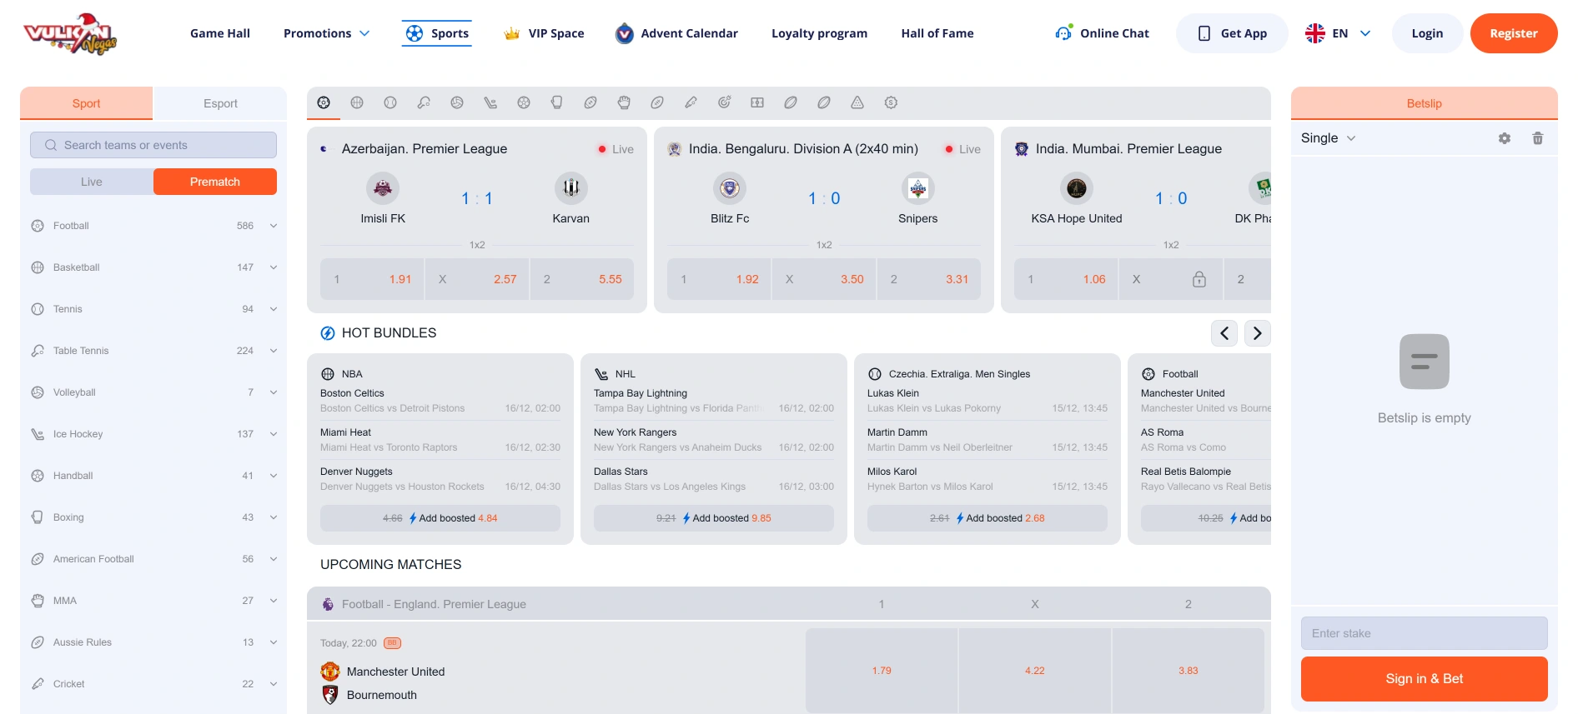The image size is (1578, 714).
Task: Focus the Search teams or events field
Action: [153, 145]
